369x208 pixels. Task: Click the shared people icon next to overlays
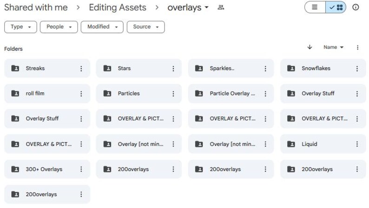pyautogui.click(x=221, y=7)
